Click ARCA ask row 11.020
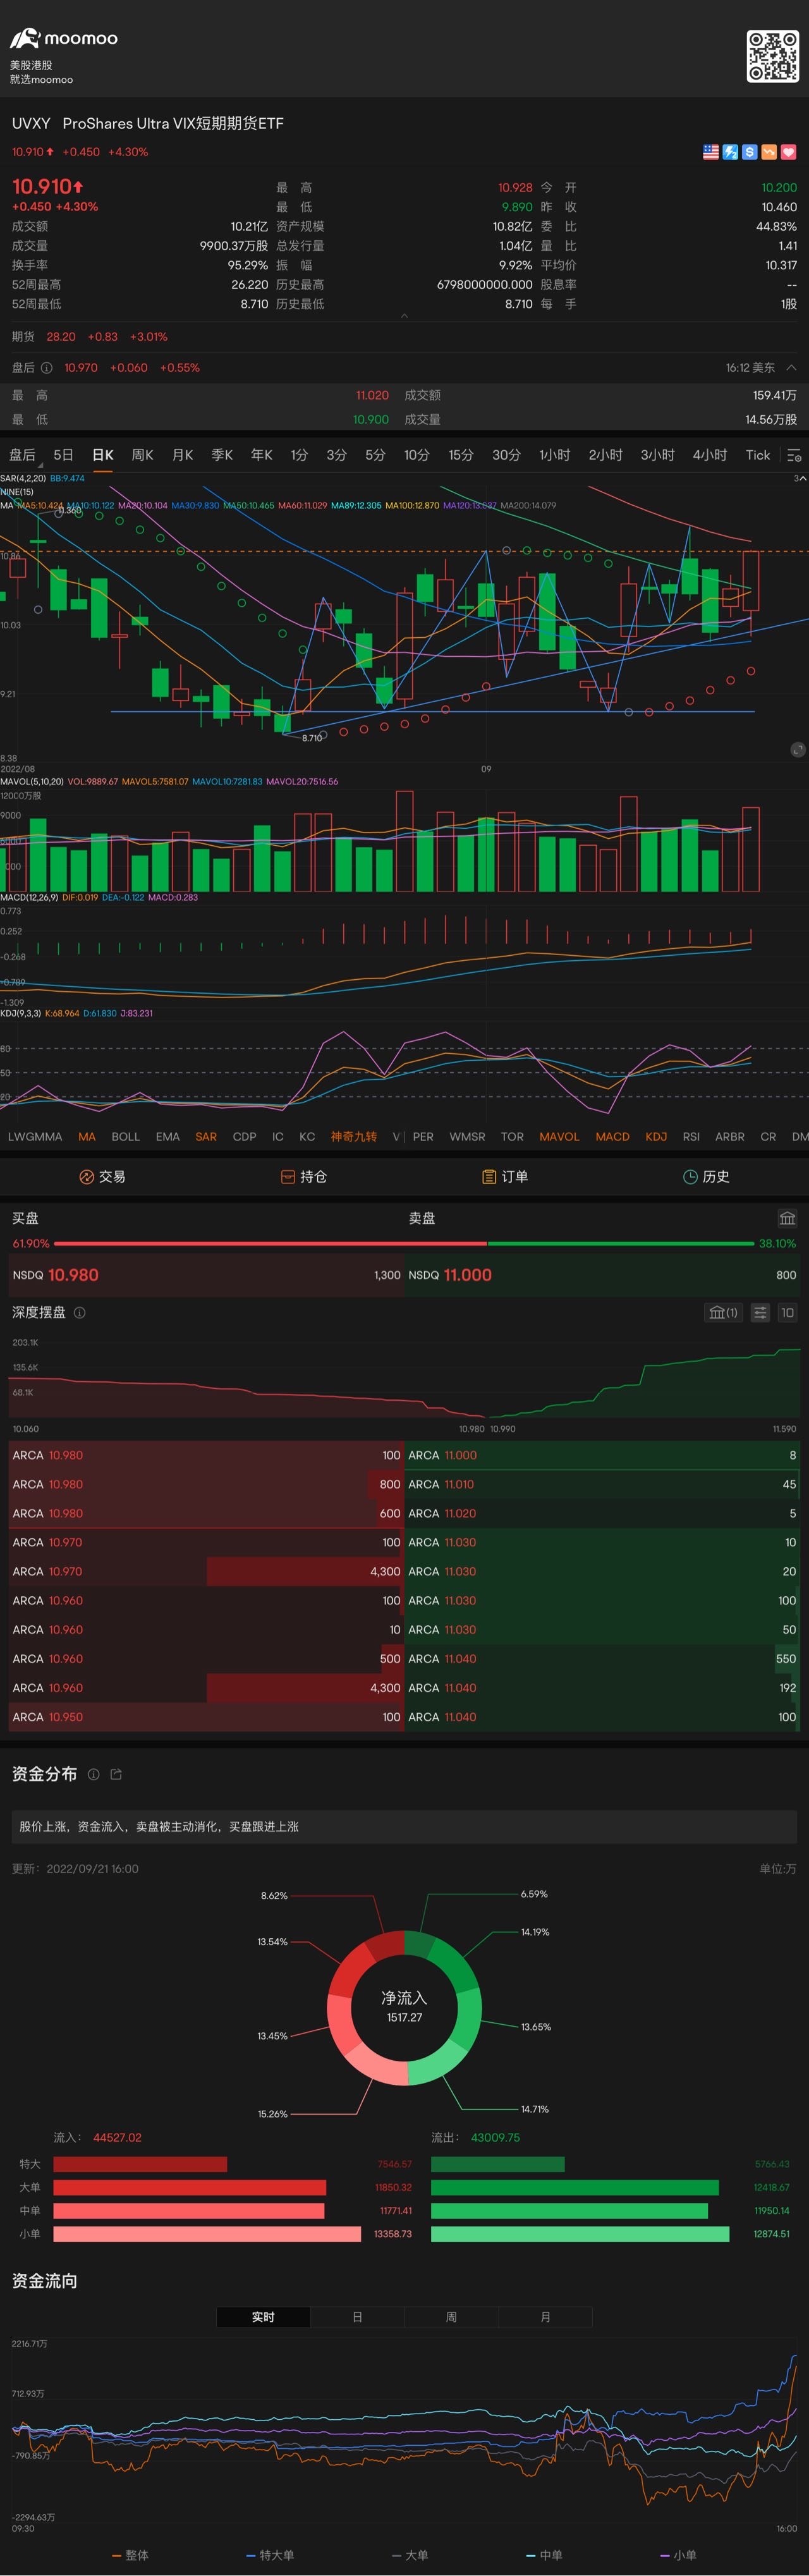 click(602, 1514)
